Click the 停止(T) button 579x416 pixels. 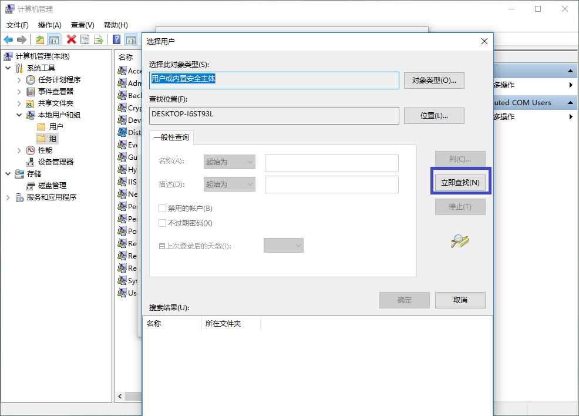pyautogui.click(x=460, y=206)
